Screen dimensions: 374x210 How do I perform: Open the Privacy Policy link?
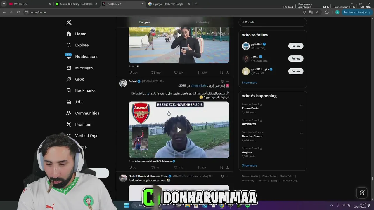(269, 176)
